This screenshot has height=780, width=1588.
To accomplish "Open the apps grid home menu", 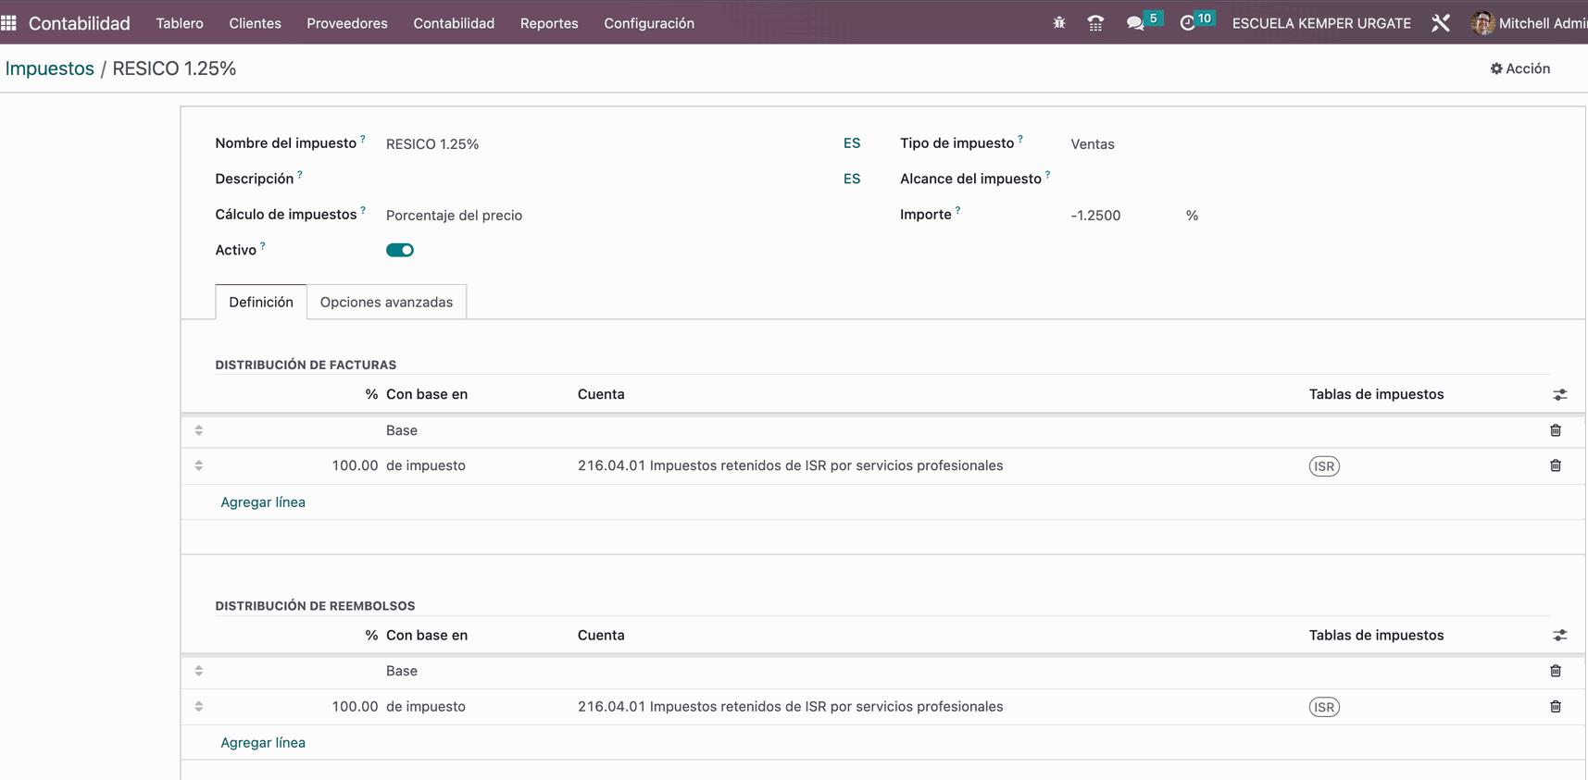I will [9, 23].
